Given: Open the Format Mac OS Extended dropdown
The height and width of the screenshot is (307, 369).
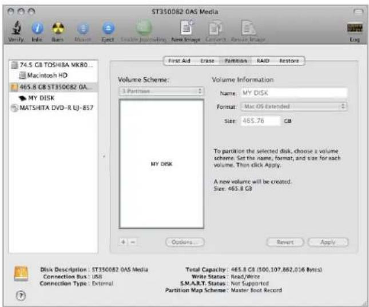Looking at the screenshot, I should 293,106.
